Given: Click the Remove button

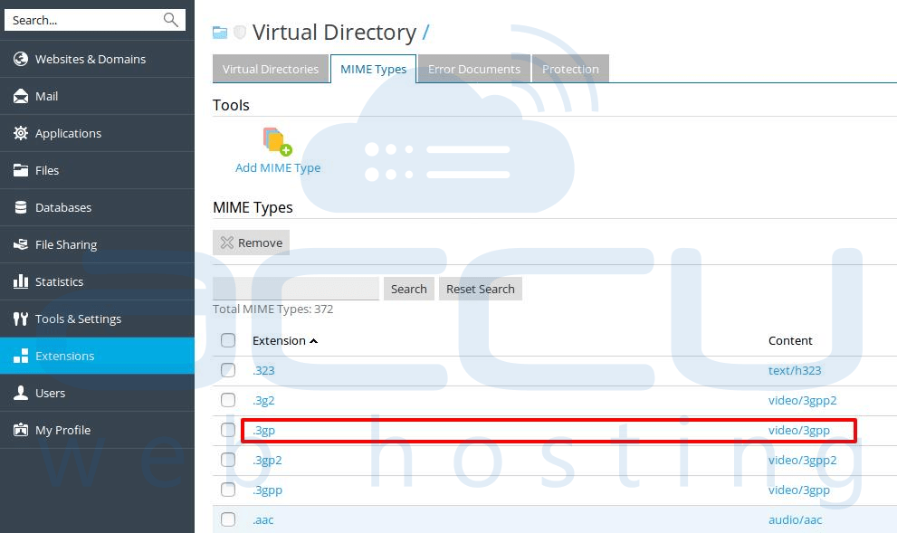Looking at the screenshot, I should pyautogui.click(x=251, y=242).
